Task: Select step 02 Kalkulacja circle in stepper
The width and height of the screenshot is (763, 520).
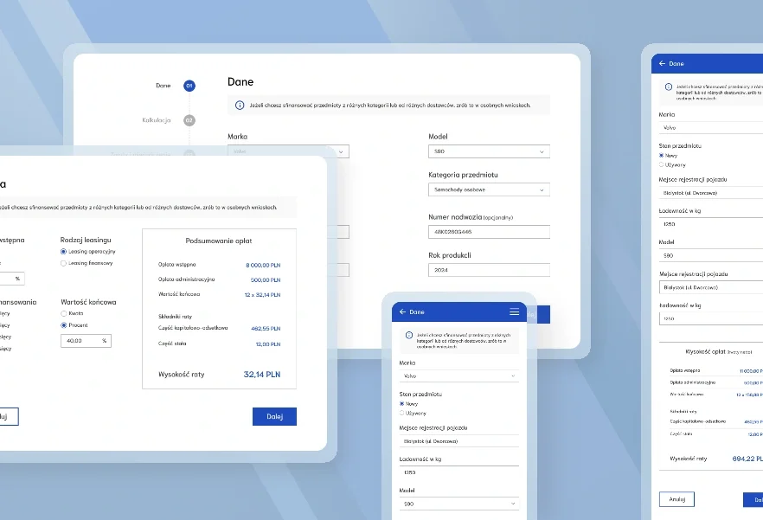Action: [189, 120]
